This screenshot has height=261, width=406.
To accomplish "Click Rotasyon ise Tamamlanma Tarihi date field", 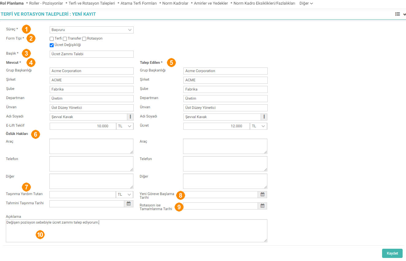I will click(x=220, y=206).
